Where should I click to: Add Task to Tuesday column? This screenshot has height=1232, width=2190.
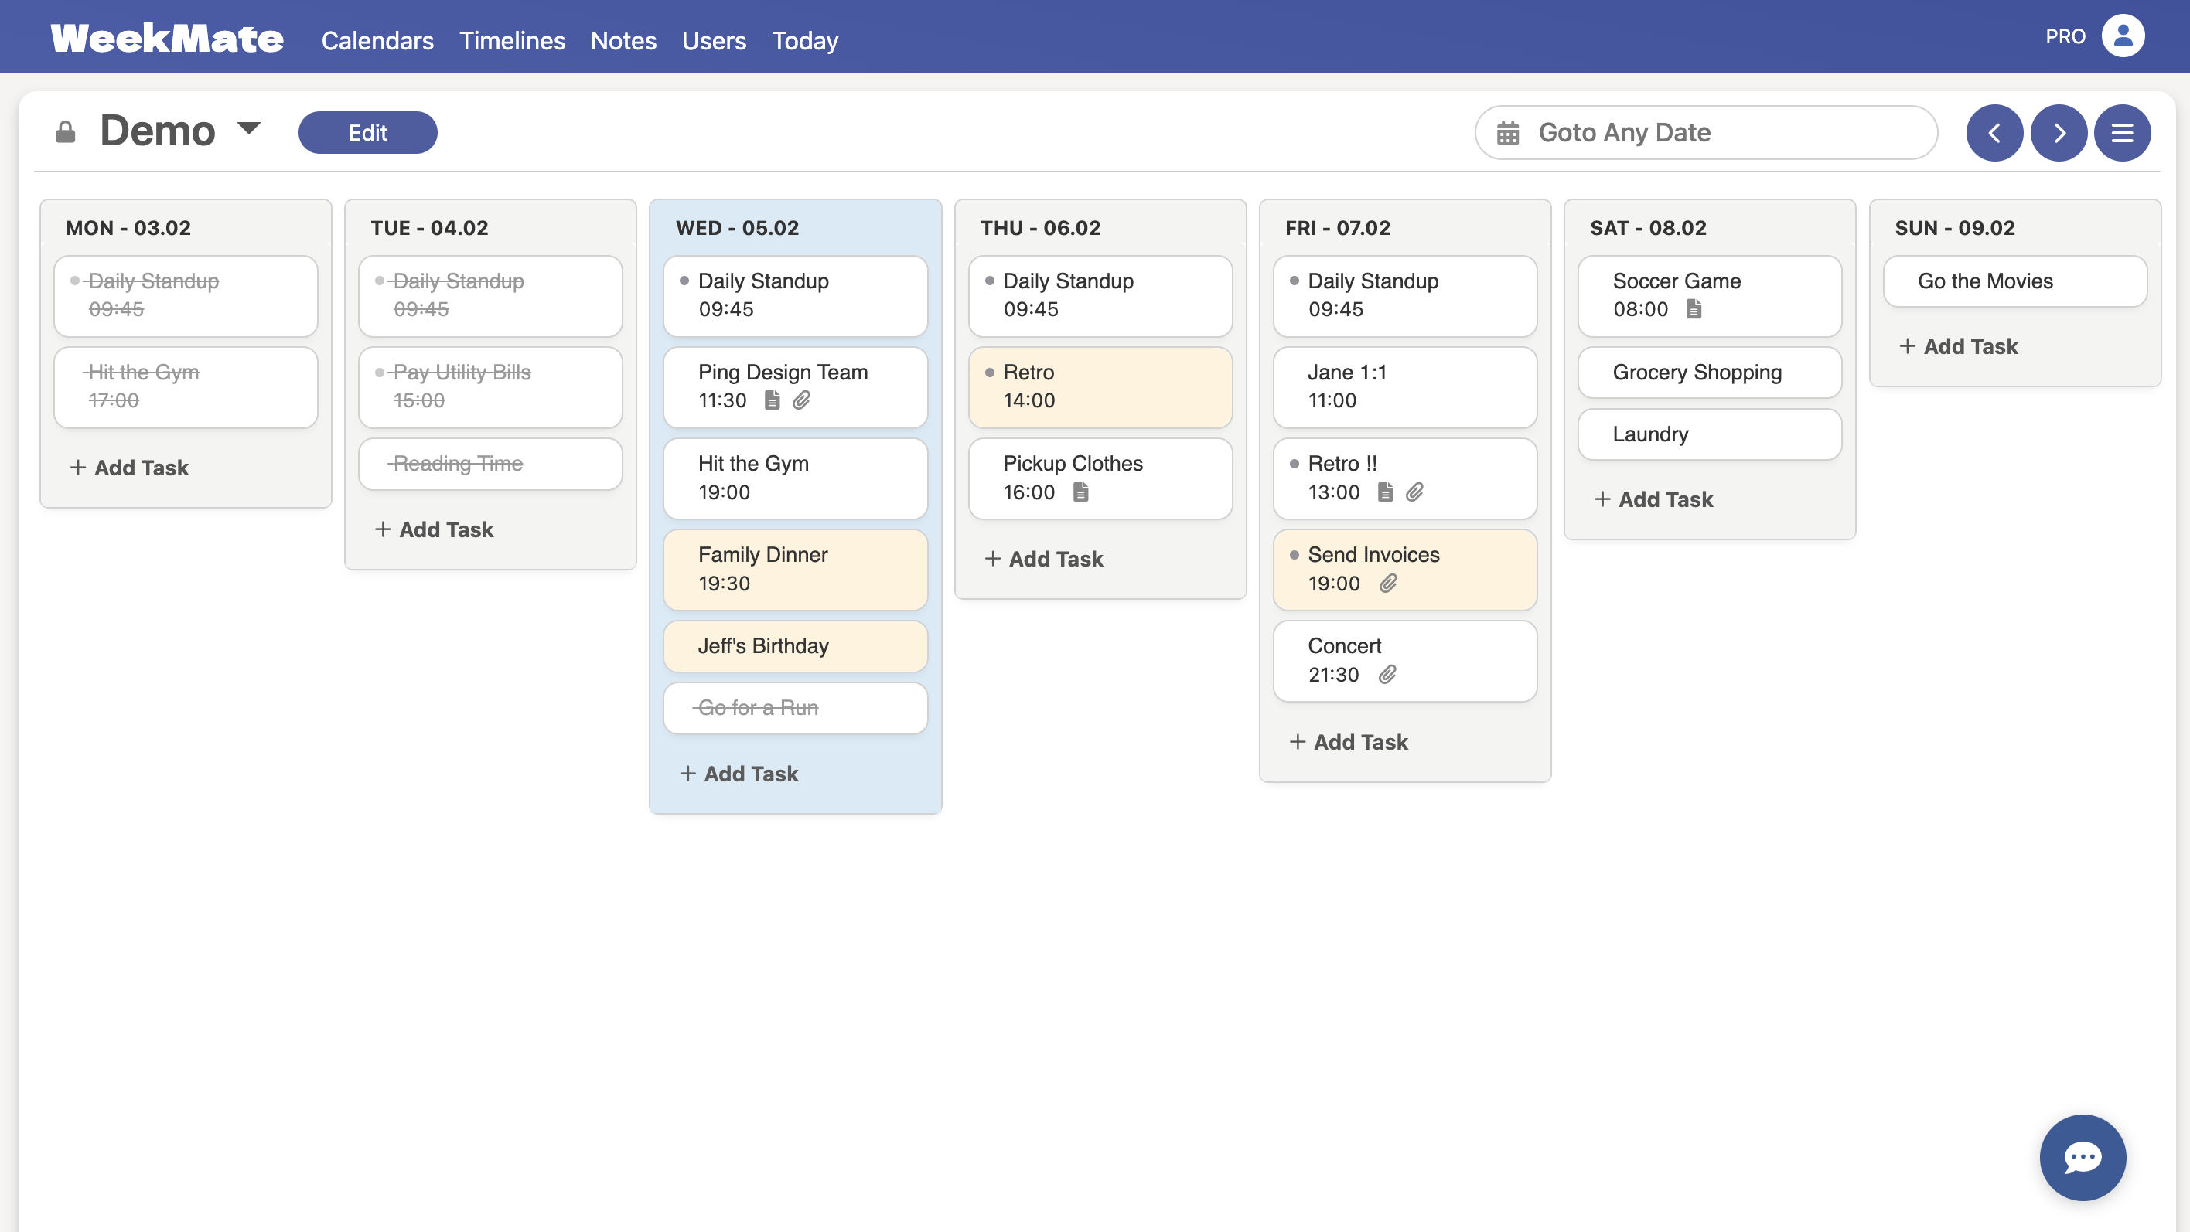(435, 529)
